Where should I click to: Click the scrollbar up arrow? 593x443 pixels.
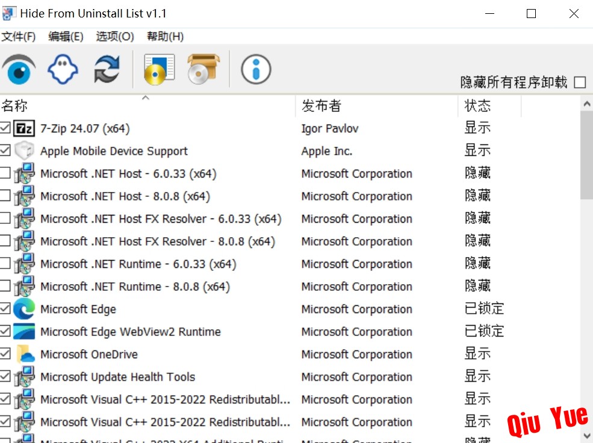point(586,103)
